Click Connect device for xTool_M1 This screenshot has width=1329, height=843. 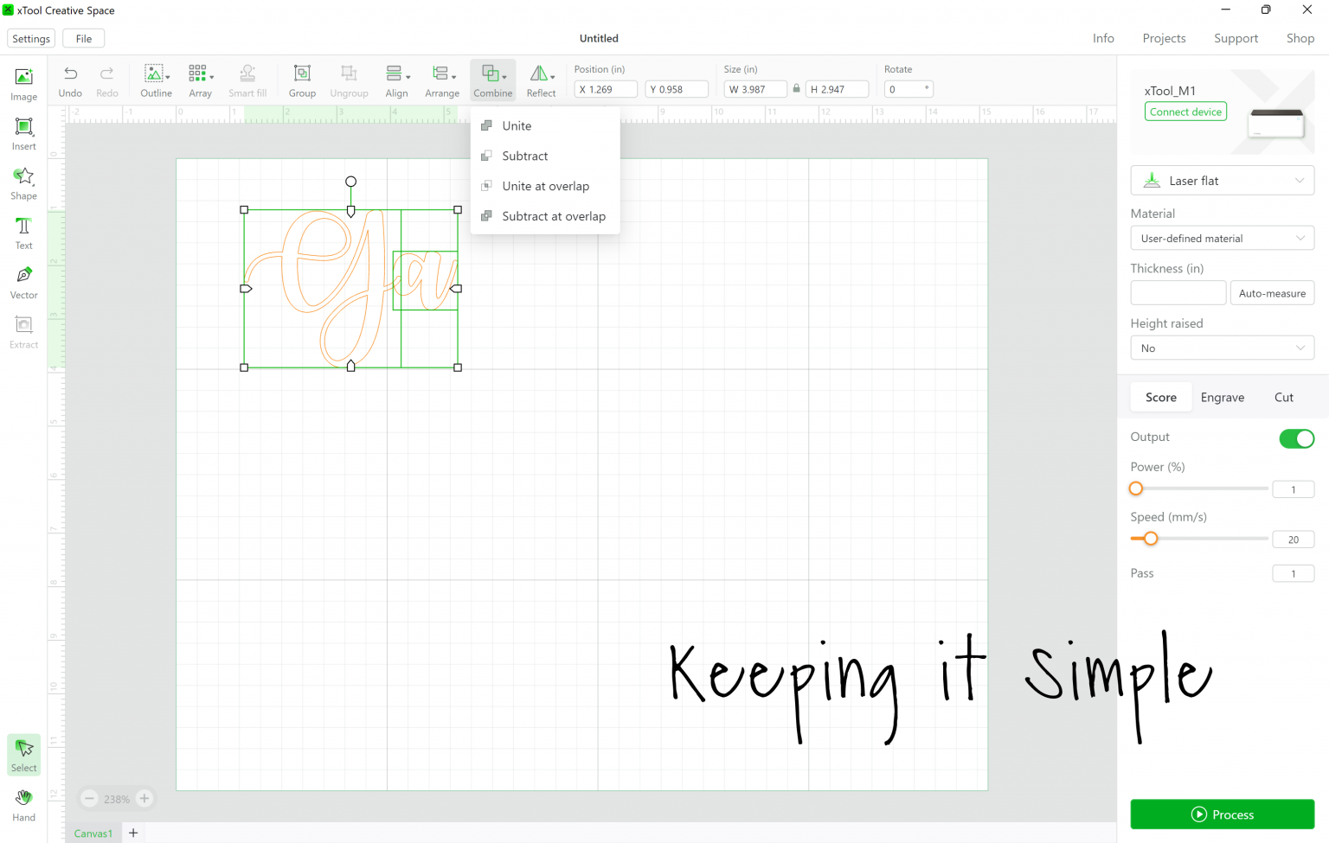click(x=1185, y=111)
